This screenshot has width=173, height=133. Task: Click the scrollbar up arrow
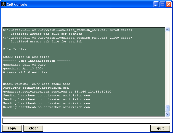pos(167,30)
